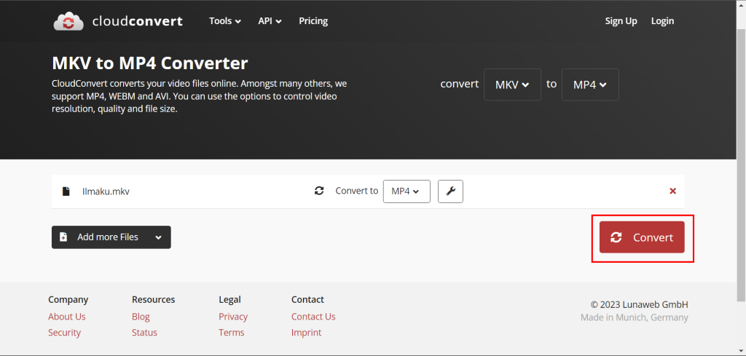Open the Privacy footer link
The width and height of the screenshot is (746, 356).
click(233, 317)
